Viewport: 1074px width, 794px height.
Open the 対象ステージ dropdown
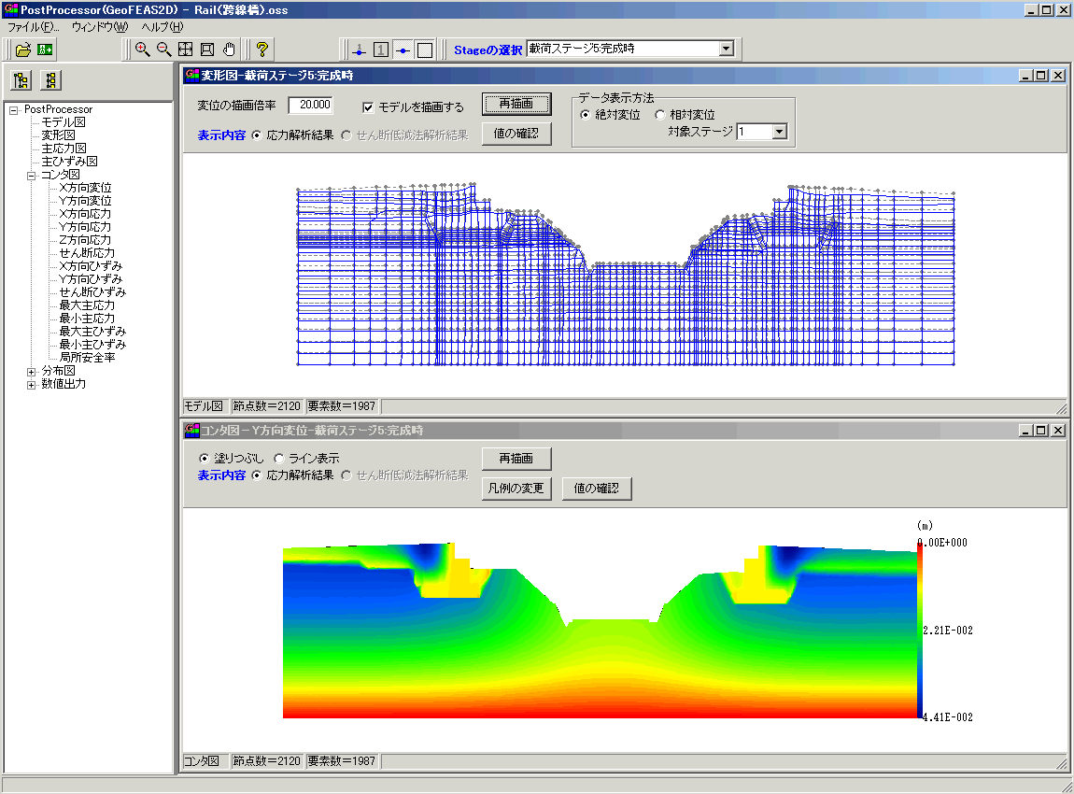tap(781, 133)
